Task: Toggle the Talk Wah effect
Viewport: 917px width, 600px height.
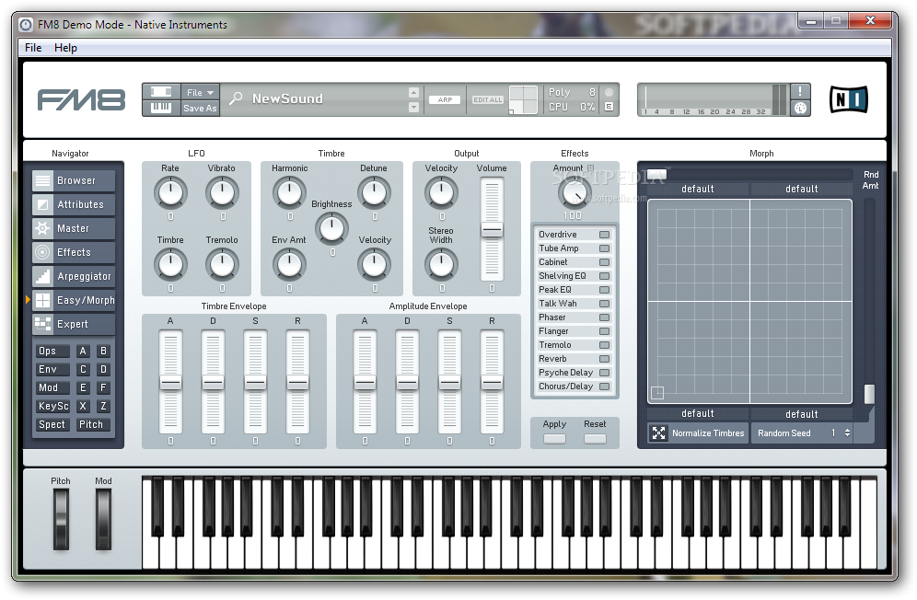Action: pos(604,304)
